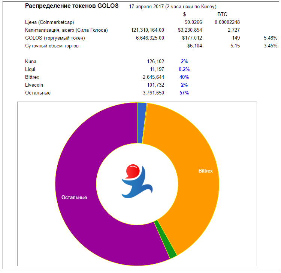
Task: Click the 'Остальные' label on the chart
Action: pyautogui.click(x=74, y=198)
